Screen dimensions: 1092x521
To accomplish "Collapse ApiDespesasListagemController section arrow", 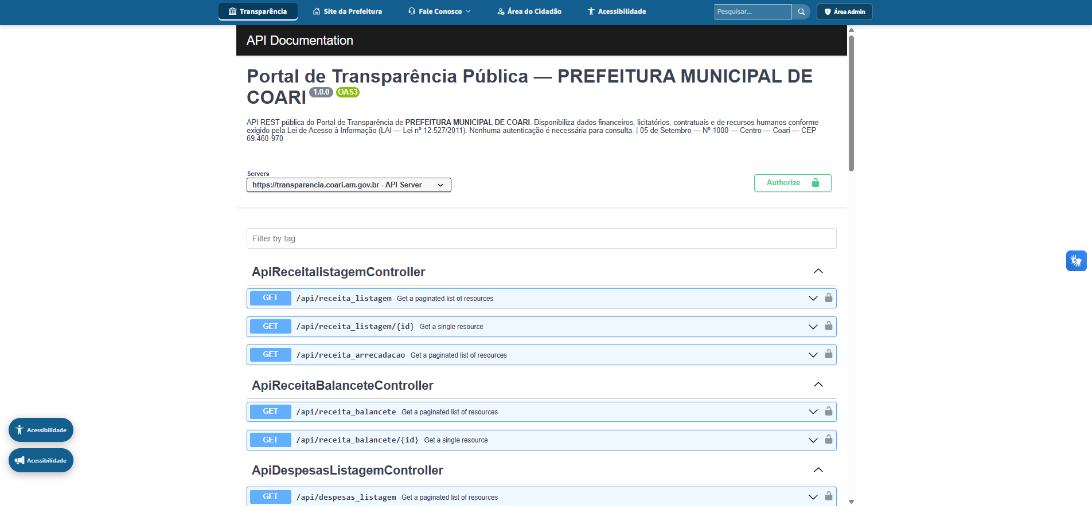I will 818,470.
